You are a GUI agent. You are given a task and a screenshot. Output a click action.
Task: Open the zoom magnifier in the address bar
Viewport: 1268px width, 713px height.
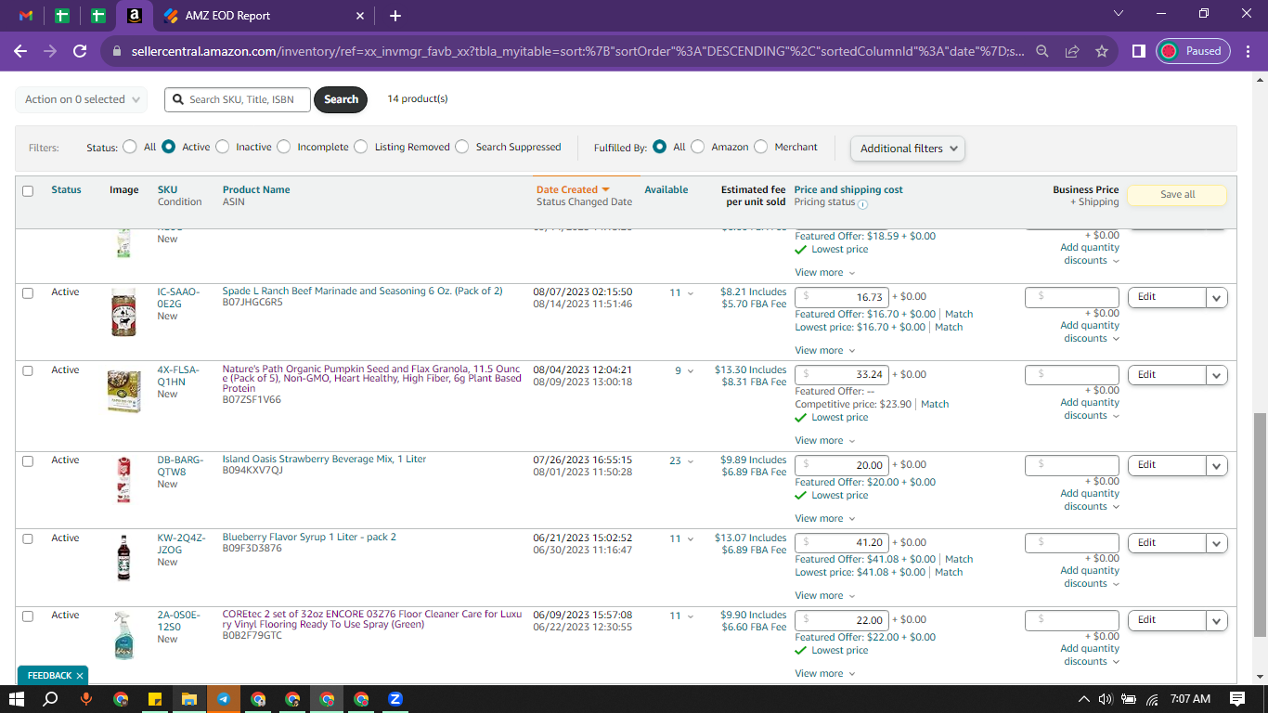(1042, 52)
